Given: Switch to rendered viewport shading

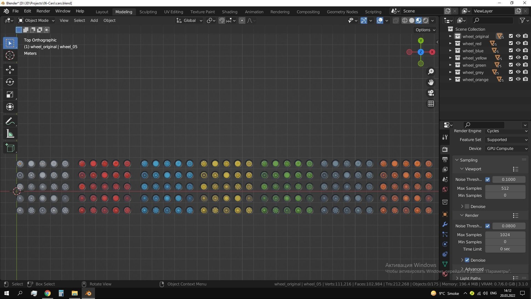Looking at the screenshot, I should [426, 20].
